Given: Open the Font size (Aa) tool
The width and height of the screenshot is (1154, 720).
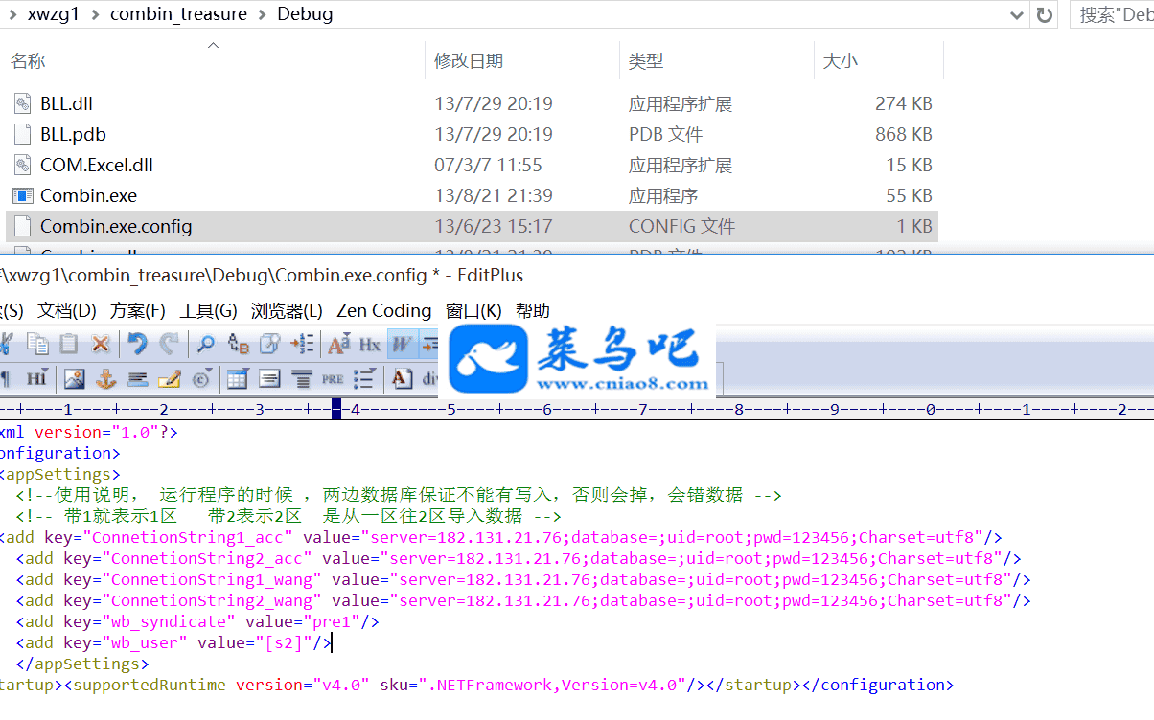Looking at the screenshot, I should point(339,344).
